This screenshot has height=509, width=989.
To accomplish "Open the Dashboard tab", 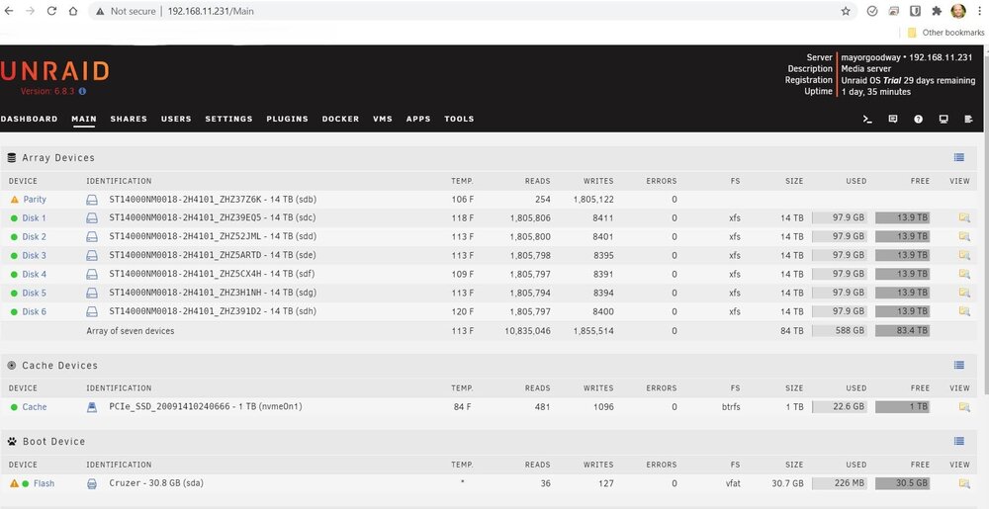I will pyautogui.click(x=29, y=119).
